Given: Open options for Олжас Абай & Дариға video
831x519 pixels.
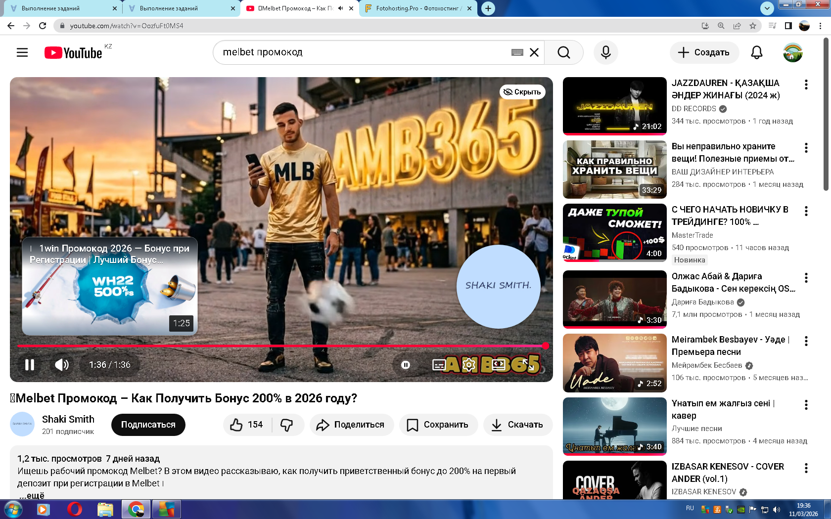Looking at the screenshot, I should point(806,278).
